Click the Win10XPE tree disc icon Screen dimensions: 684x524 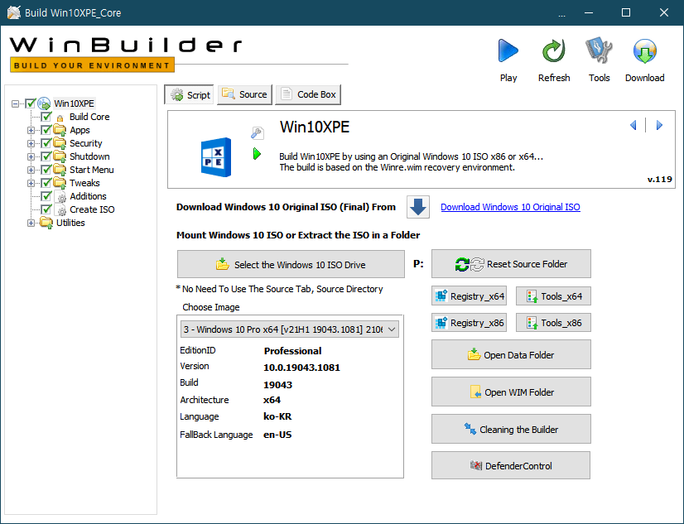tap(44, 103)
